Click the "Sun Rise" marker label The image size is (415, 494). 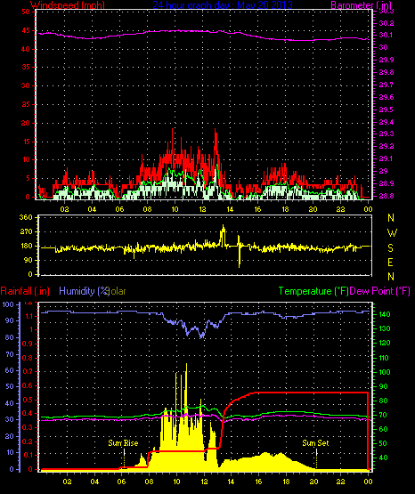pyautogui.click(x=123, y=443)
